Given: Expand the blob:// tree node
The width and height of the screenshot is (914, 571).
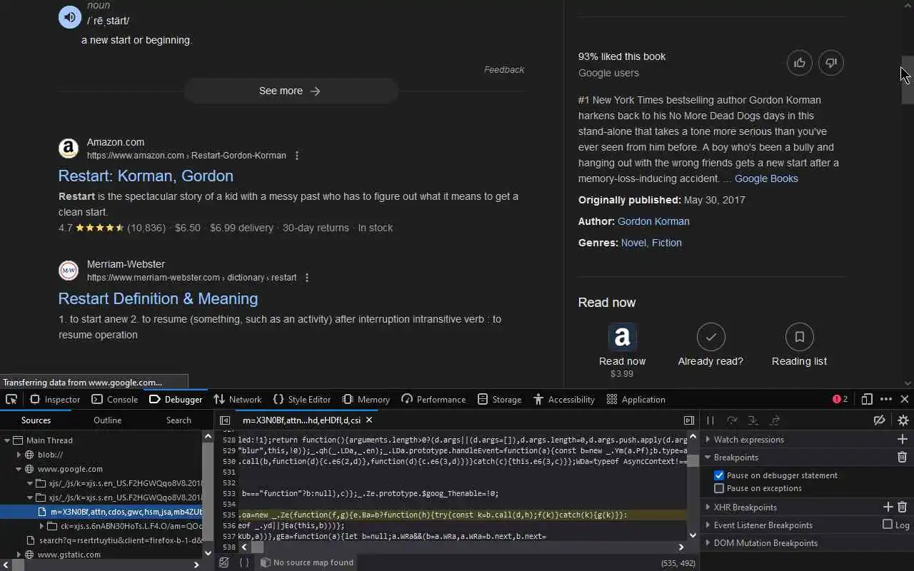Looking at the screenshot, I should pos(19,455).
